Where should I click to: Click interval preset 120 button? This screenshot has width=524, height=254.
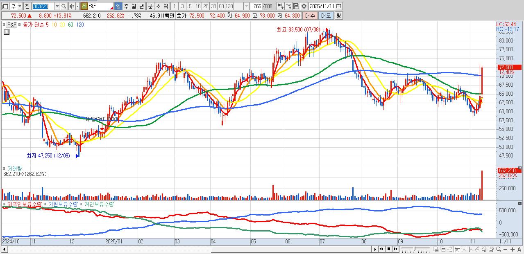(x=229, y=6)
